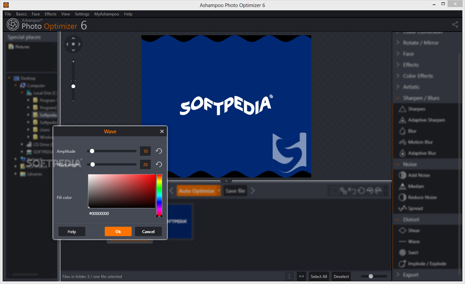This screenshot has width=465, height=284.
Task: Open the View menu
Action: click(66, 14)
